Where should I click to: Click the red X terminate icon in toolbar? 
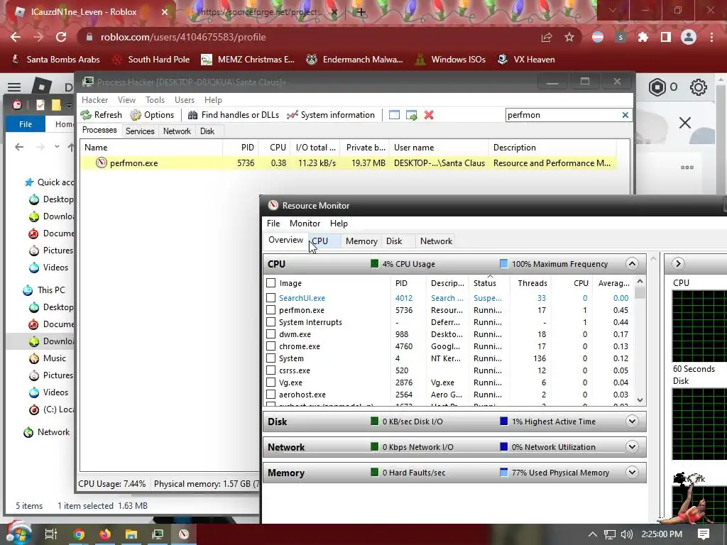click(x=429, y=115)
